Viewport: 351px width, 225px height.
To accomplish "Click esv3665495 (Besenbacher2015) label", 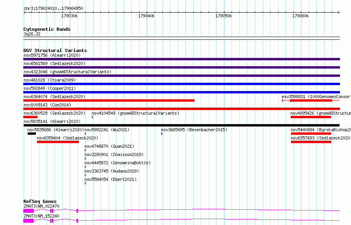I will coord(194,130).
